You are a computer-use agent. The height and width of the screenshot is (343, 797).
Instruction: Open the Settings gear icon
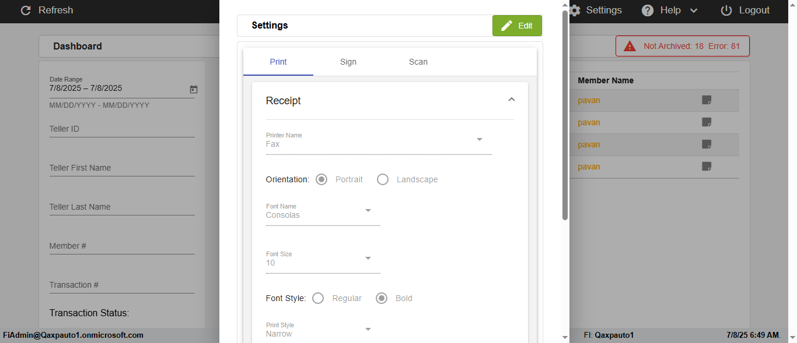pos(575,10)
